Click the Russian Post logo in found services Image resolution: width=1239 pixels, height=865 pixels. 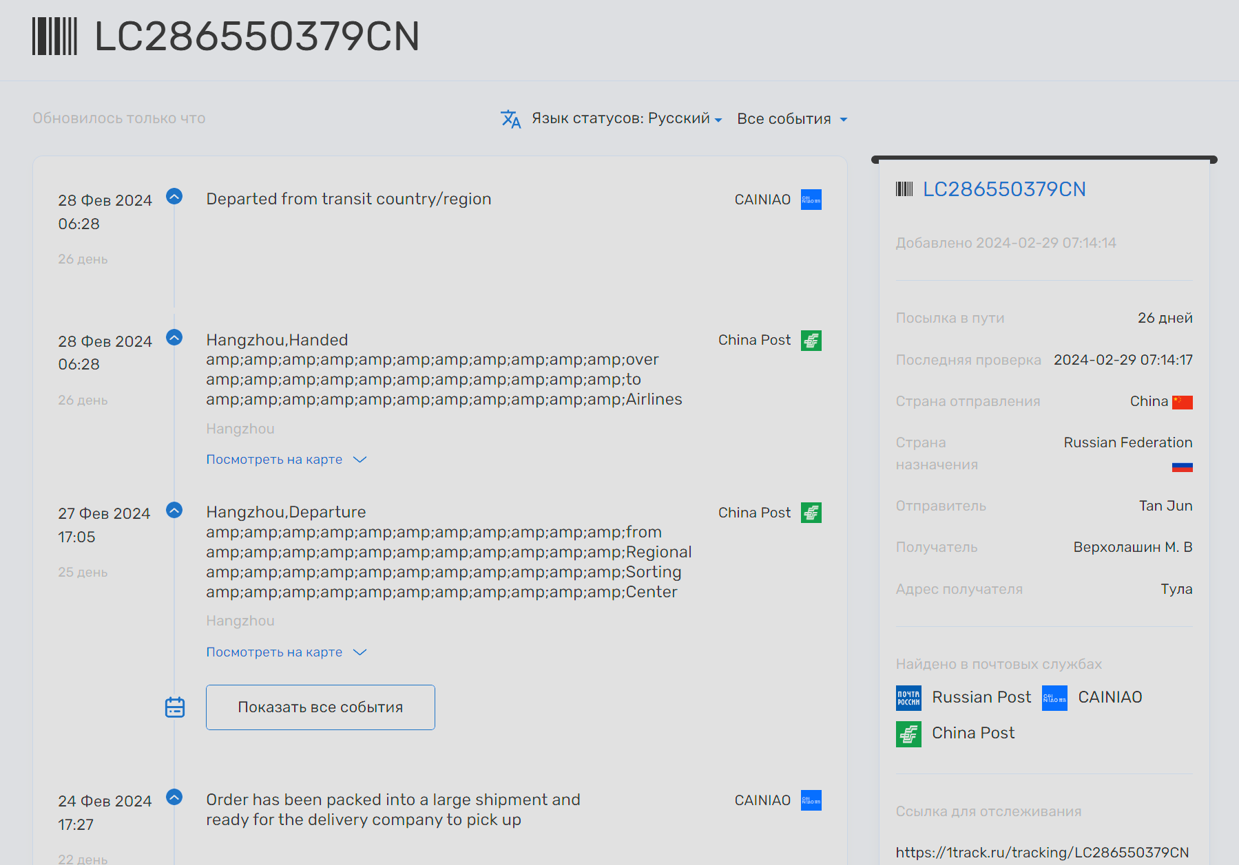coord(908,698)
